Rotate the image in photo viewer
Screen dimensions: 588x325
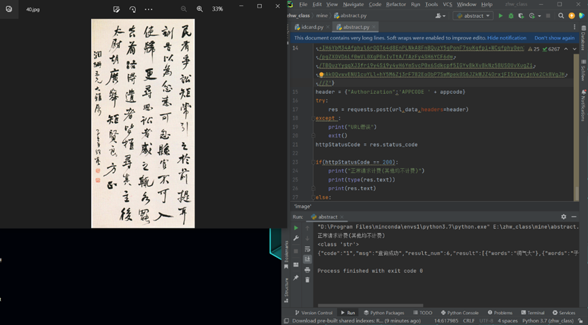pos(133,9)
